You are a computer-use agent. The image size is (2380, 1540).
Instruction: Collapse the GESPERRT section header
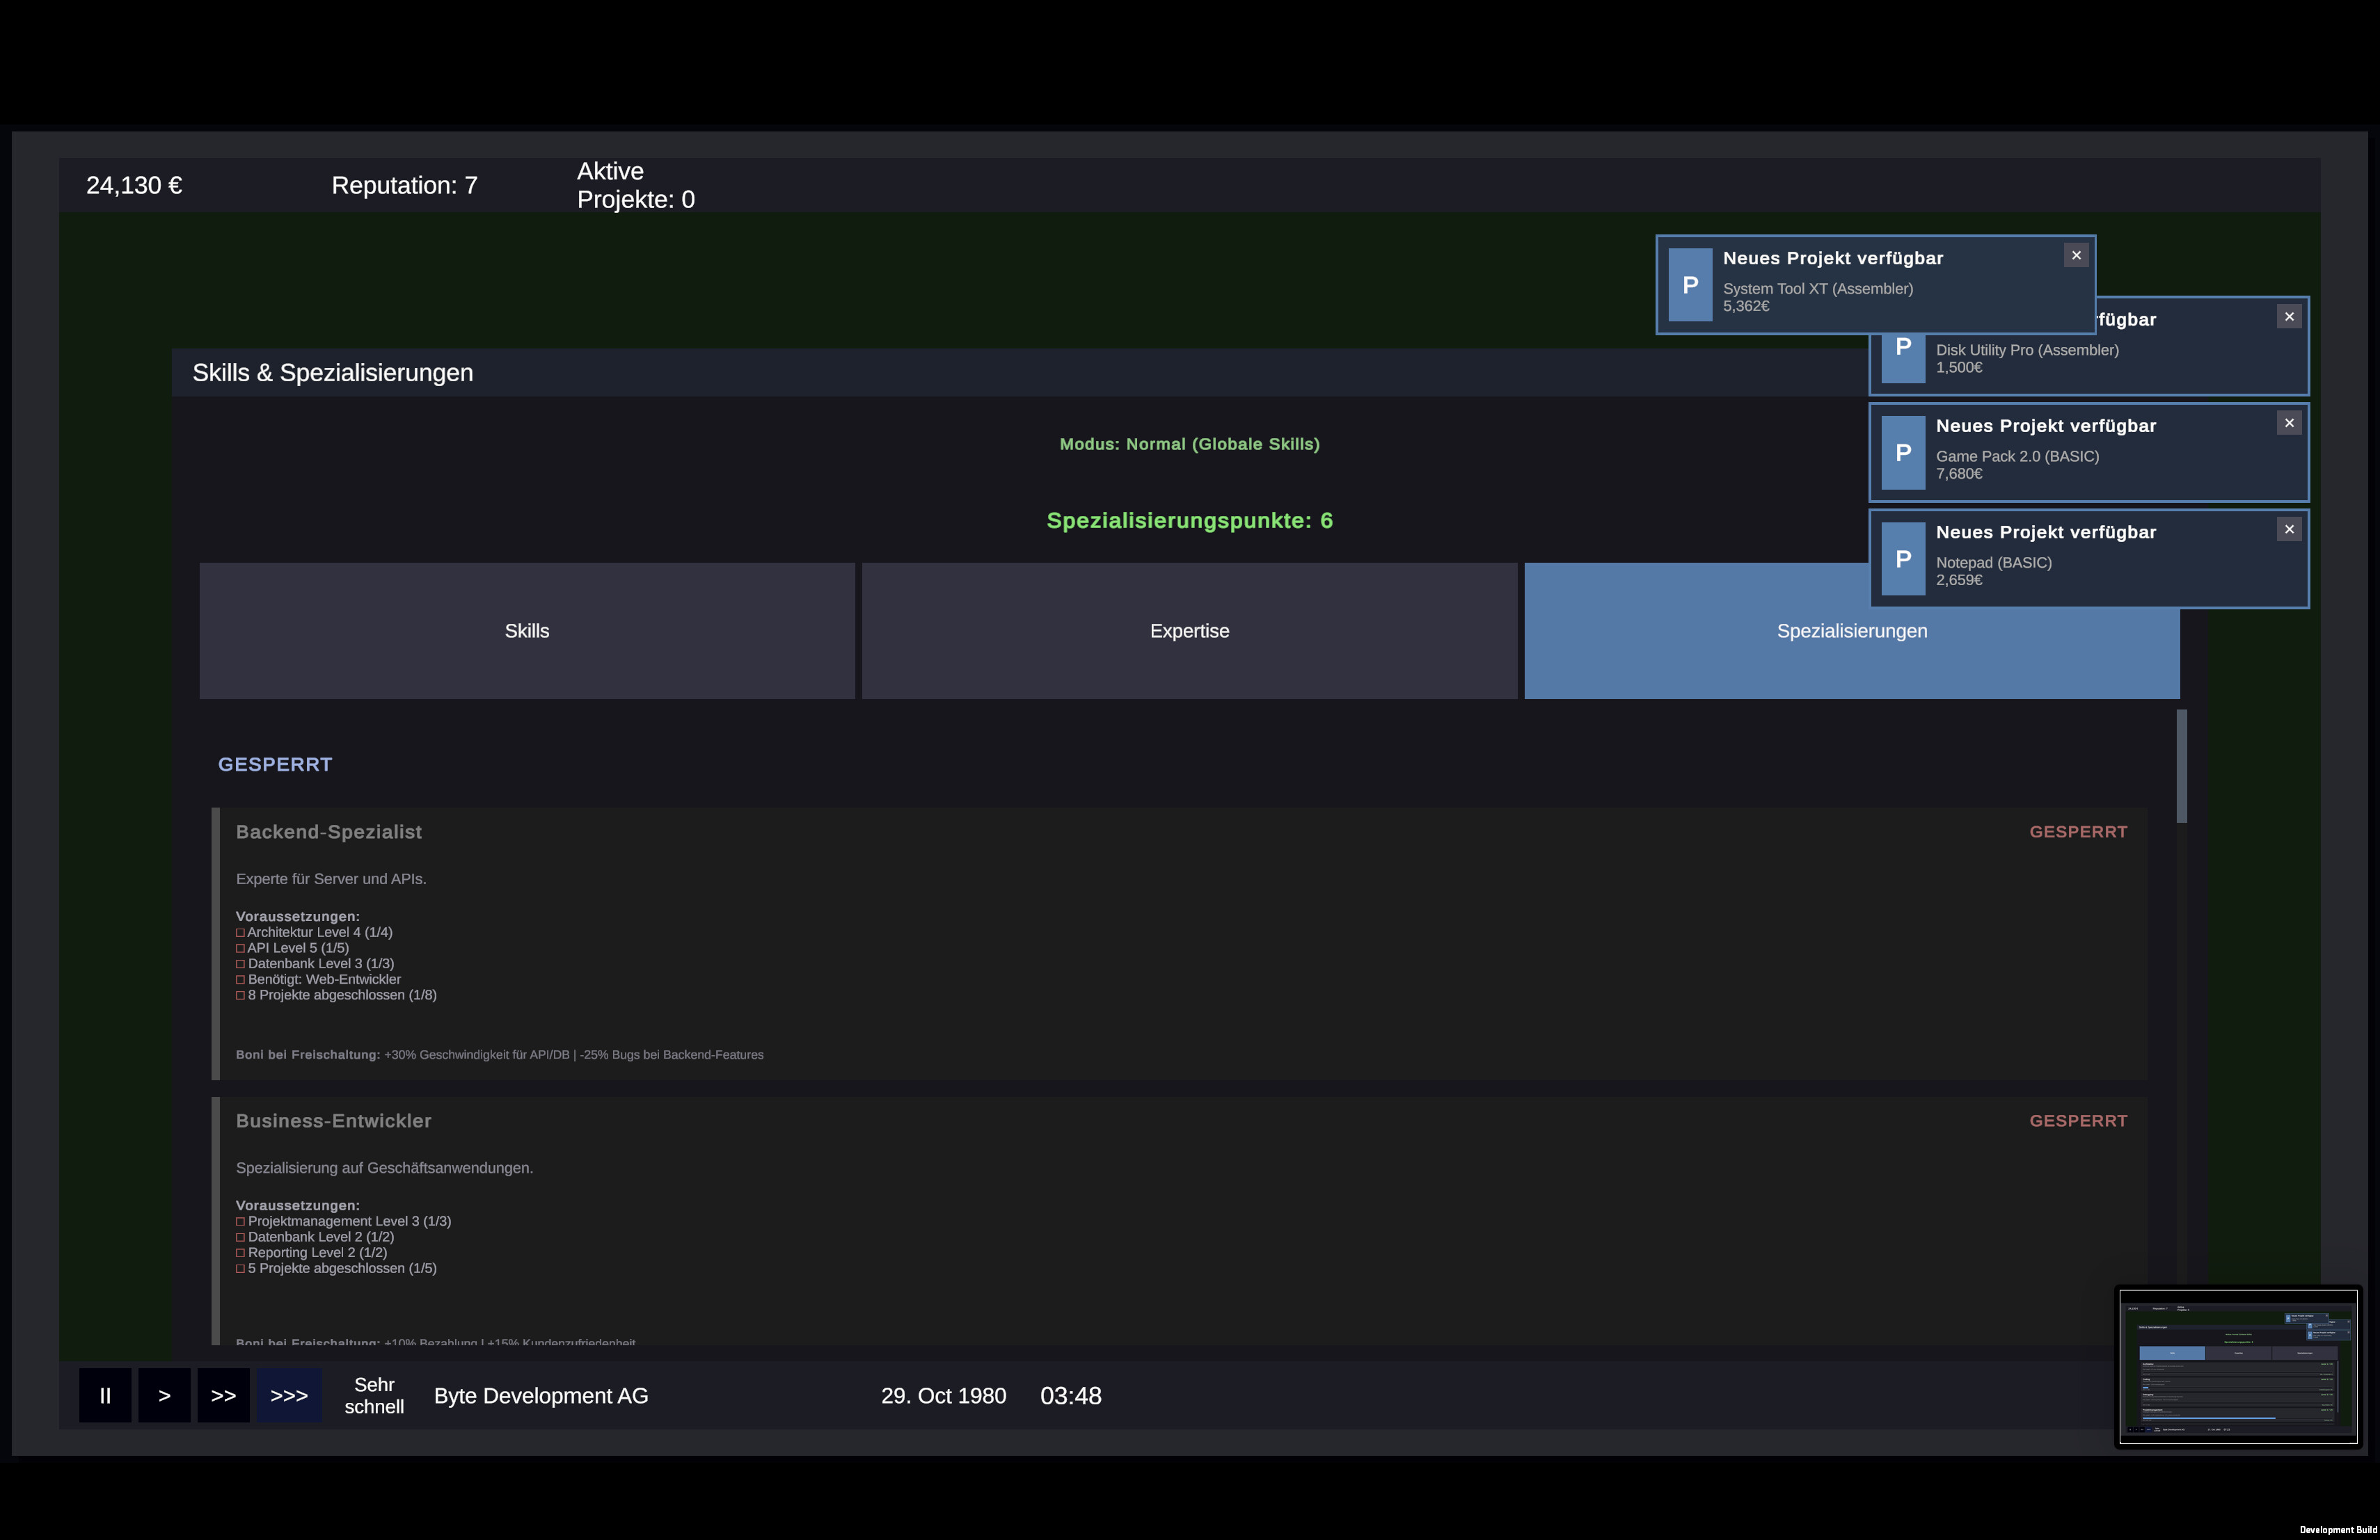(275, 764)
